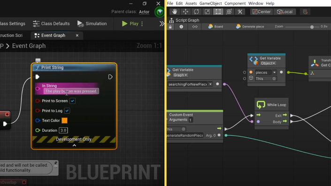Select the Rotate tool icon

[x=196, y=12]
